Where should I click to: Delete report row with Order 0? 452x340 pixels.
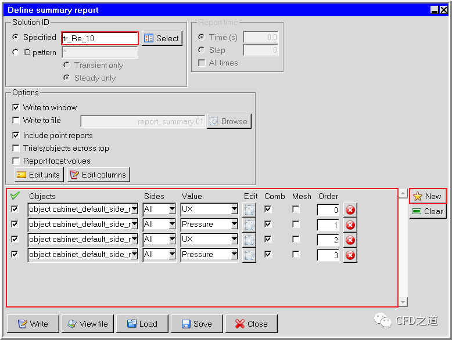(x=350, y=210)
